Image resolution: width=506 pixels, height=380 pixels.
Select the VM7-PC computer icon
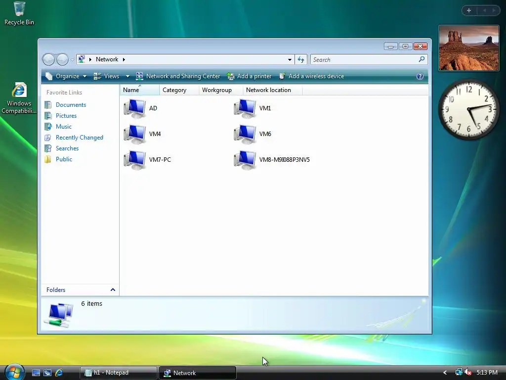(x=134, y=160)
